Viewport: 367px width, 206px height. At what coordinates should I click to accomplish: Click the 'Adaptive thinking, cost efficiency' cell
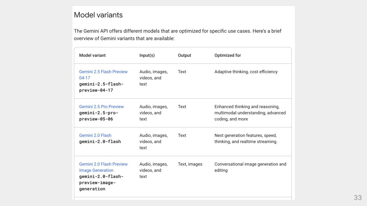[x=246, y=72]
